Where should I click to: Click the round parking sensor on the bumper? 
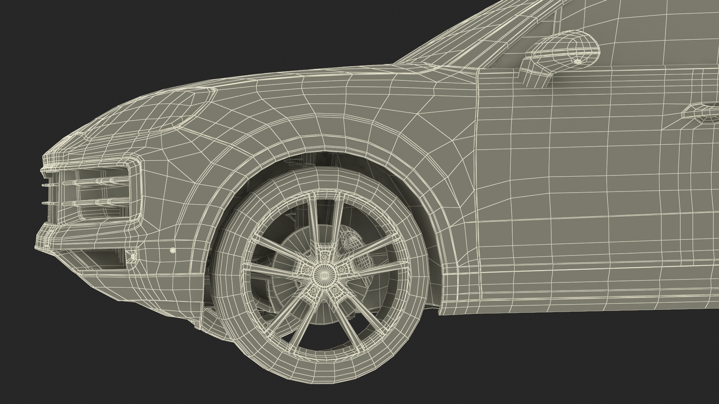(x=172, y=250)
